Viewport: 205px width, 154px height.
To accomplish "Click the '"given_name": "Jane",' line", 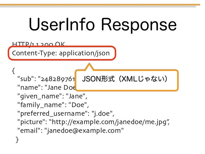I will 52,96.
